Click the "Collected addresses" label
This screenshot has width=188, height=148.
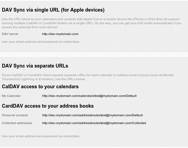point(17,123)
